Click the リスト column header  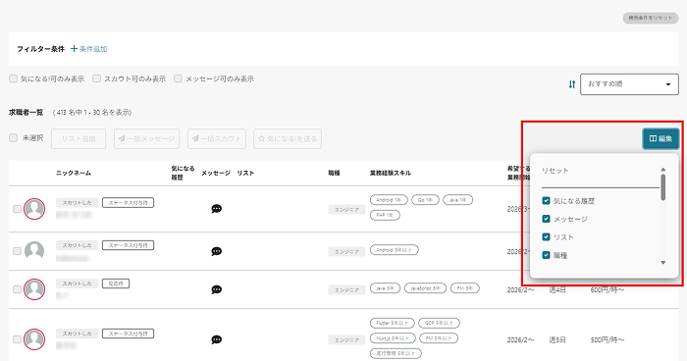[245, 173]
